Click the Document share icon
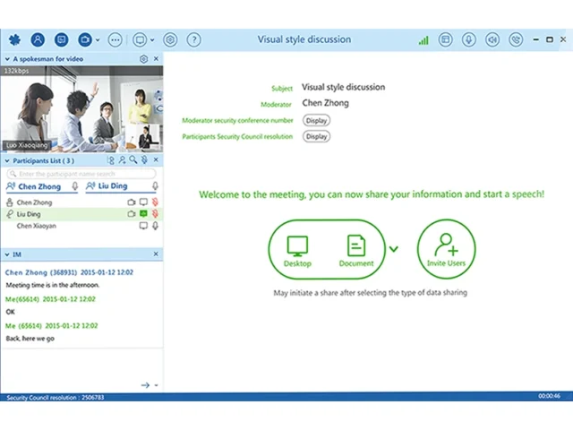This screenshot has width=573, height=430. (x=355, y=249)
